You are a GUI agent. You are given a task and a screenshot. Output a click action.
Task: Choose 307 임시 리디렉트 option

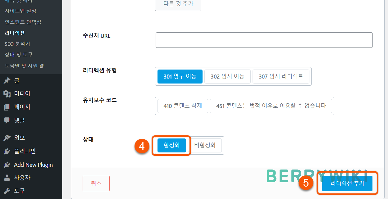pos(281,76)
